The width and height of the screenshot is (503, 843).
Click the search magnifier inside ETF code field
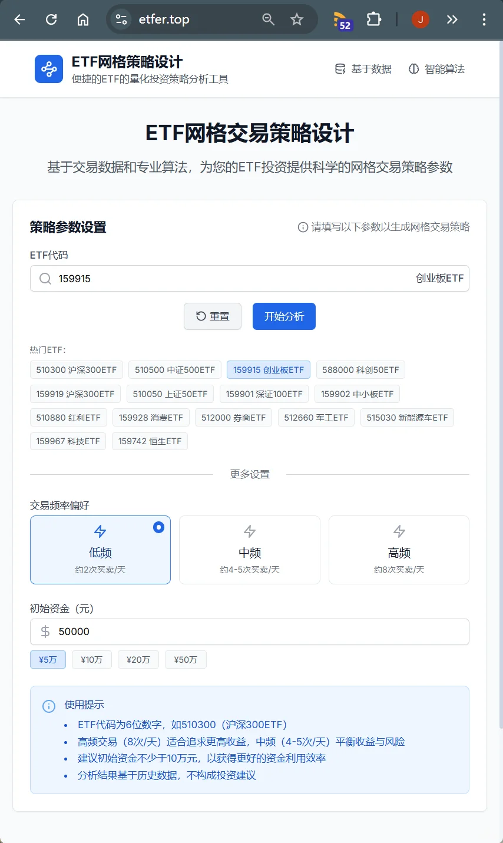[x=45, y=278]
